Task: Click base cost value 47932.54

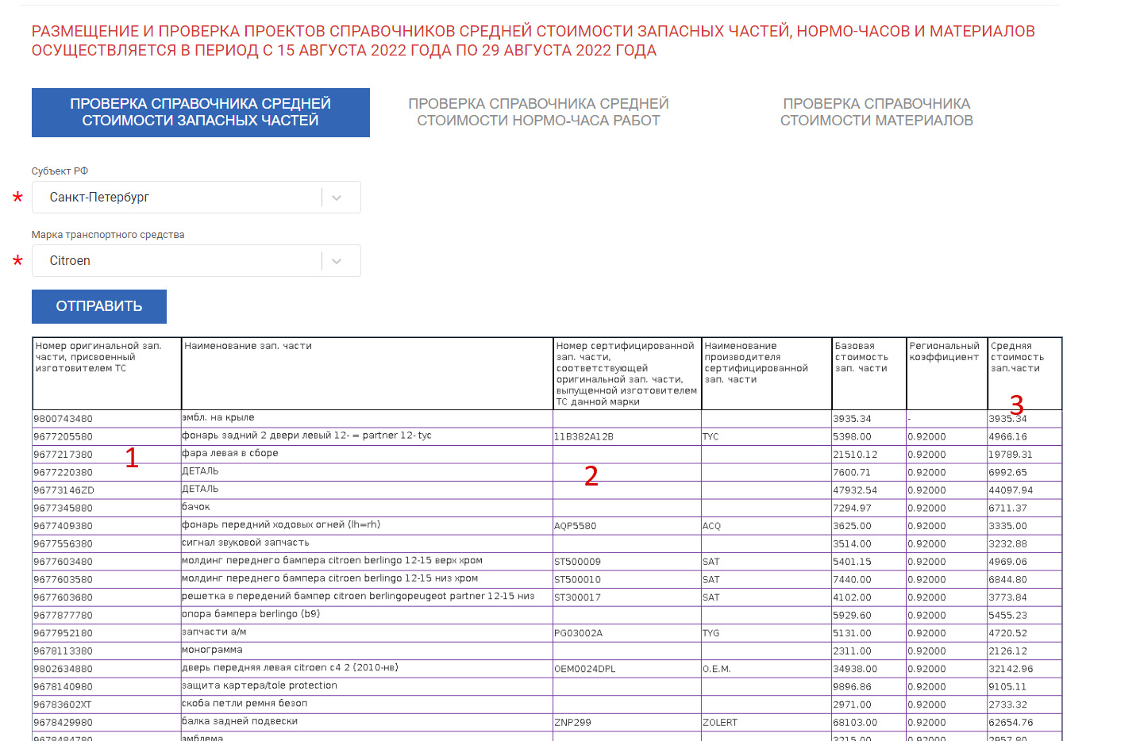Action: click(855, 490)
